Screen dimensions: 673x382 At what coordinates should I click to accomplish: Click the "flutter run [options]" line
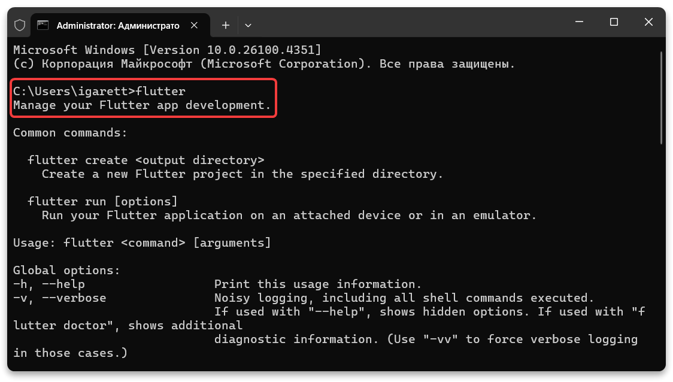pos(103,201)
